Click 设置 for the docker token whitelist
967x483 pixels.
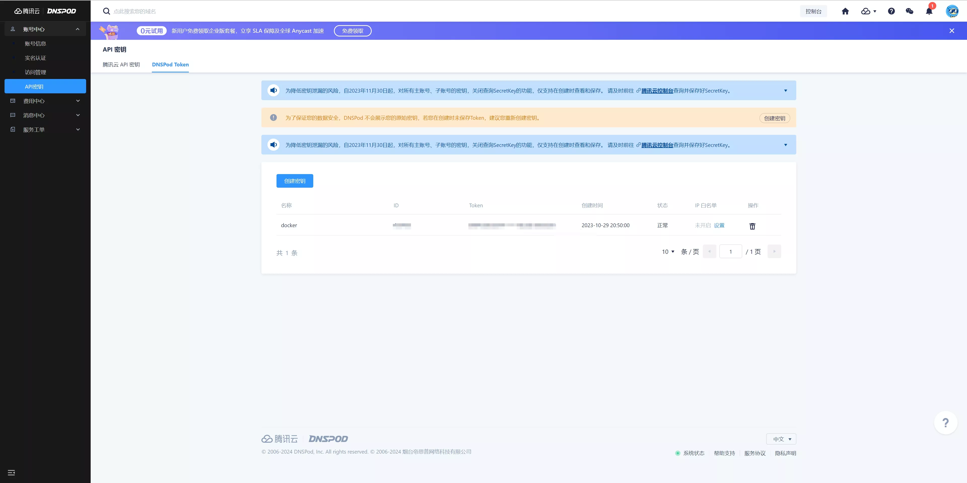[x=719, y=225]
